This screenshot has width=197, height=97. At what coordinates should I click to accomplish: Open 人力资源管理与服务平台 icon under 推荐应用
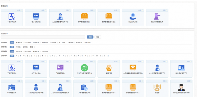[60, 17]
